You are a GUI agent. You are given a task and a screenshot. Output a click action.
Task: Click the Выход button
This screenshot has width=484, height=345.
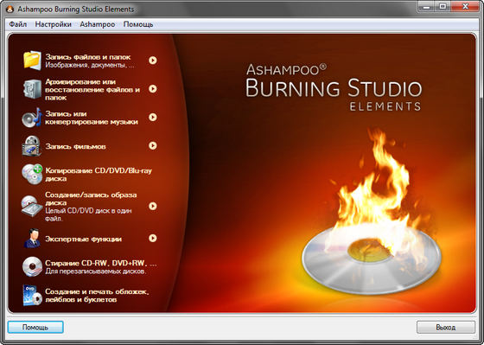[x=446, y=327]
